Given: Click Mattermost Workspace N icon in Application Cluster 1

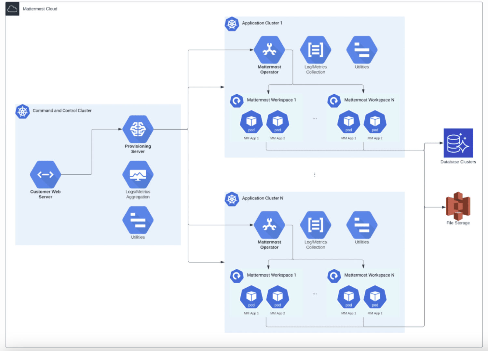Looking at the screenshot, I should point(334,101).
